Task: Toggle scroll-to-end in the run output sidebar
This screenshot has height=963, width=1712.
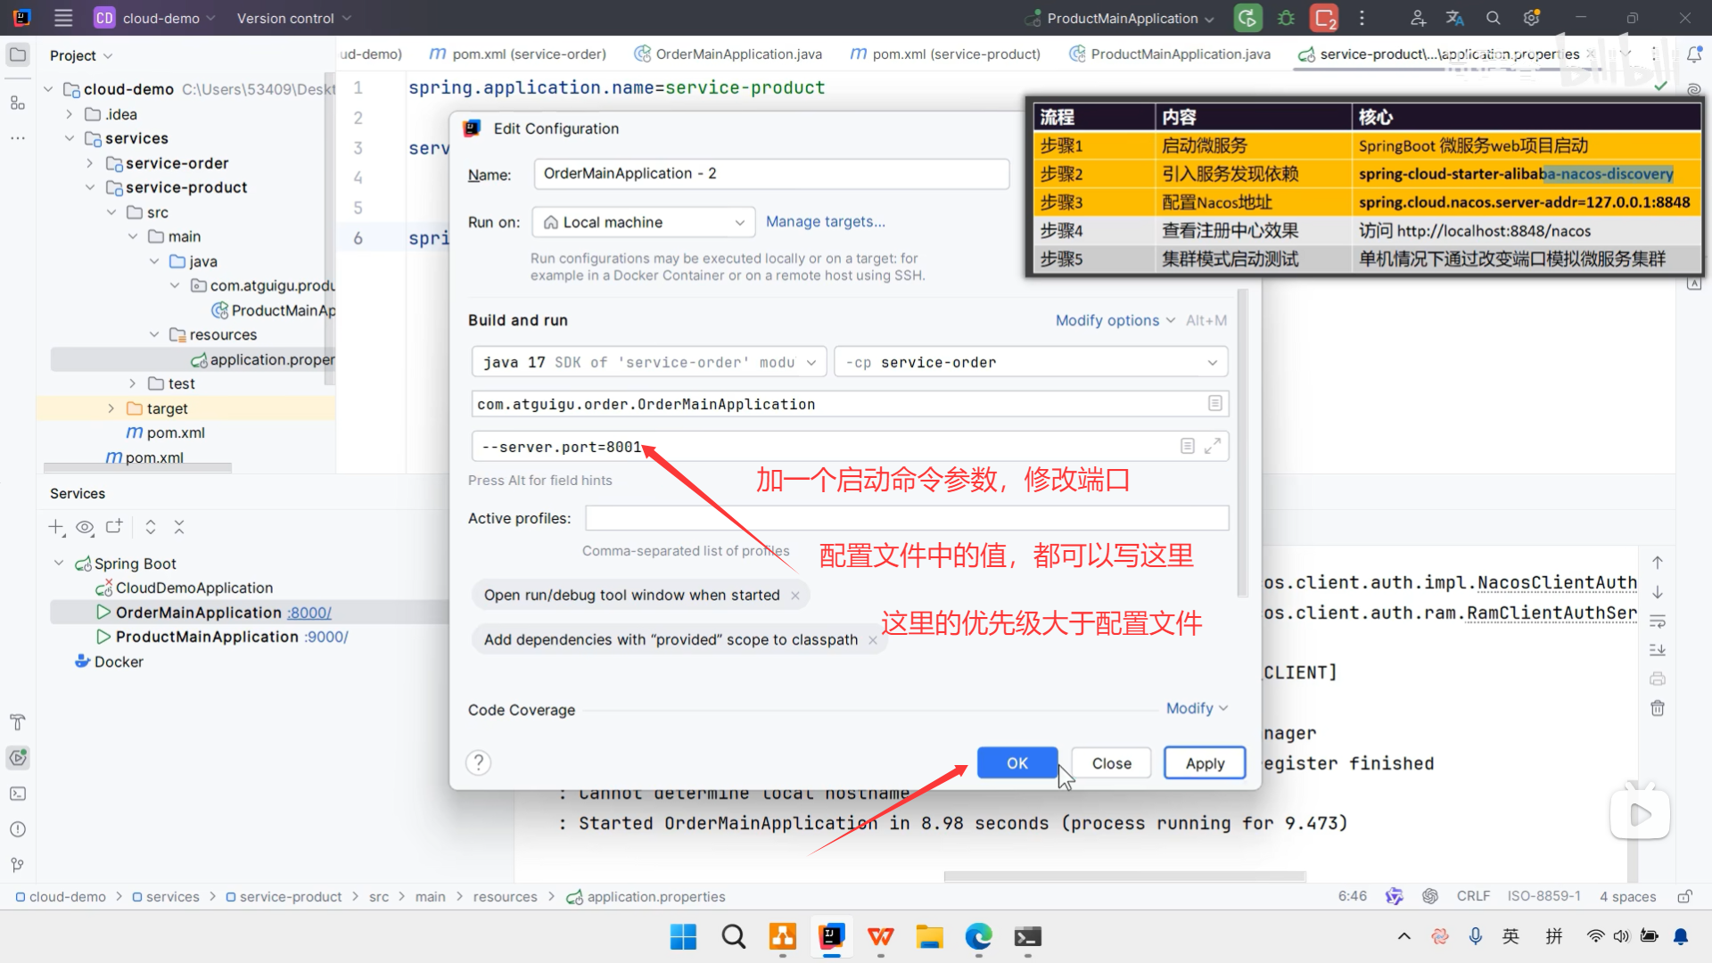Action: 1658,649
